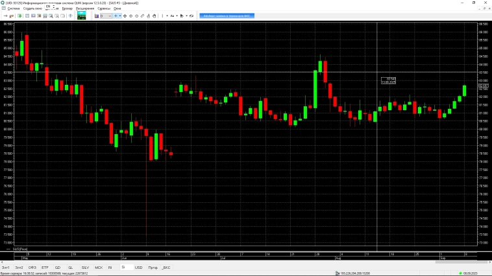Open the Окна menu
The image size is (492, 276).
coord(117,8)
